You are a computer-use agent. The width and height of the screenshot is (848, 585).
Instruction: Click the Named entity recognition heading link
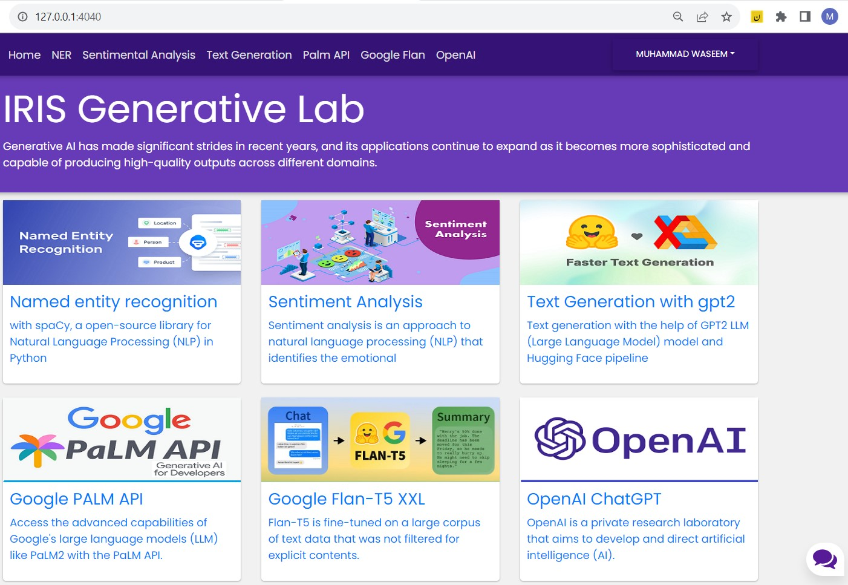tap(114, 301)
